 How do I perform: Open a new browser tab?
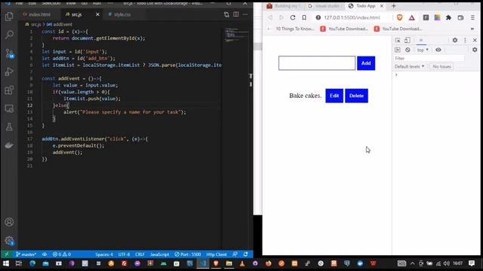click(393, 6)
